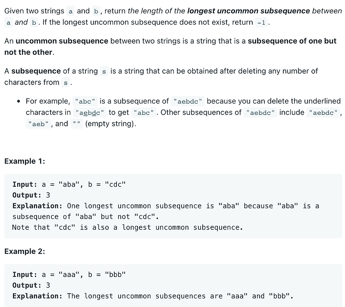345x307 pixels.
Task: Click the "(empty string)" text in the bullet
Action: click(x=111, y=124)
